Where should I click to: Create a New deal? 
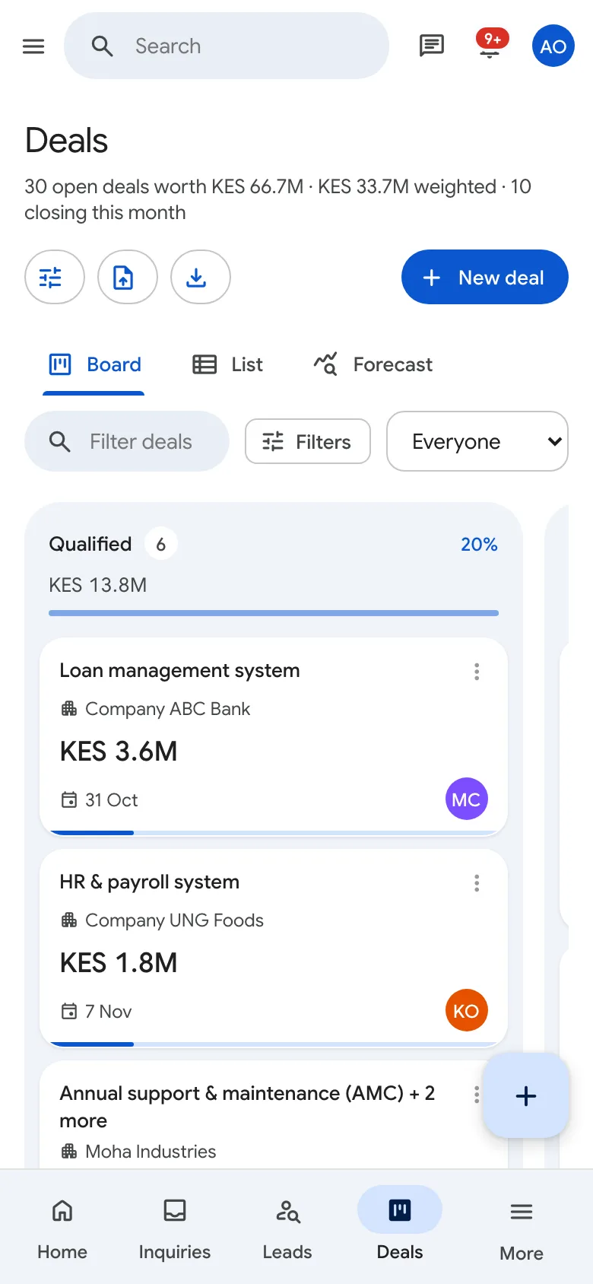[x=485, y=277]
